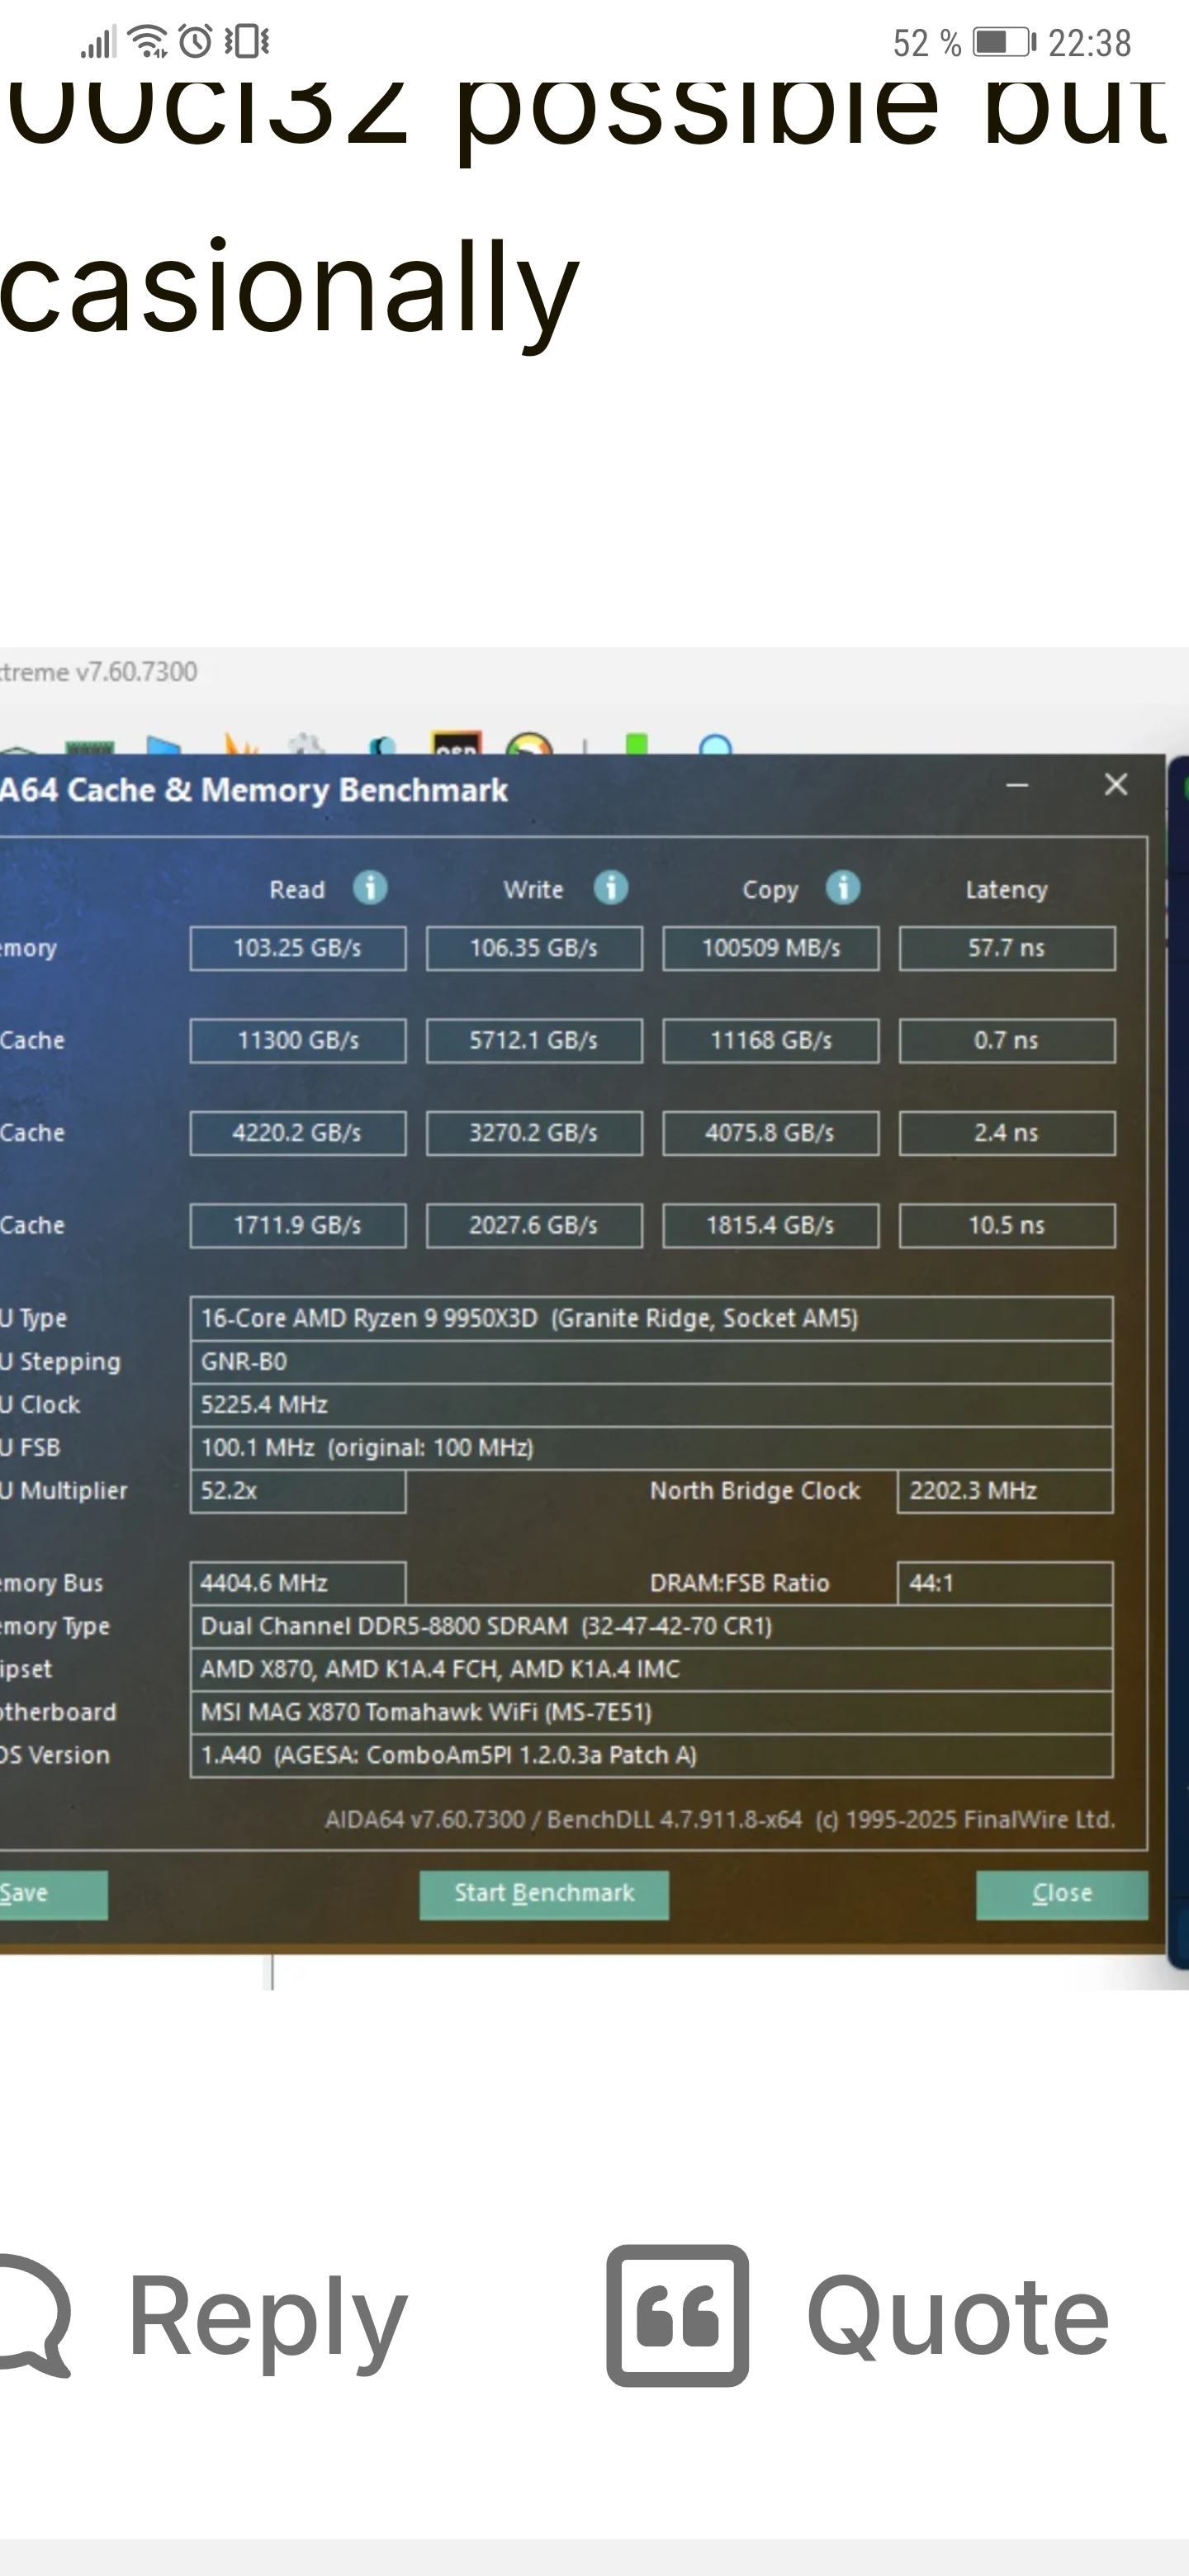Tap the alarm clock status icon
The width and height of the screenshot is (1189, 2576).
(195, 42)
